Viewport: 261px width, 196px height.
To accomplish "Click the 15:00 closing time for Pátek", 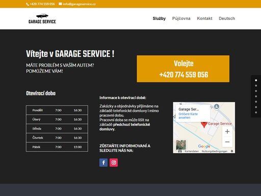I will (x=77, y=147).
